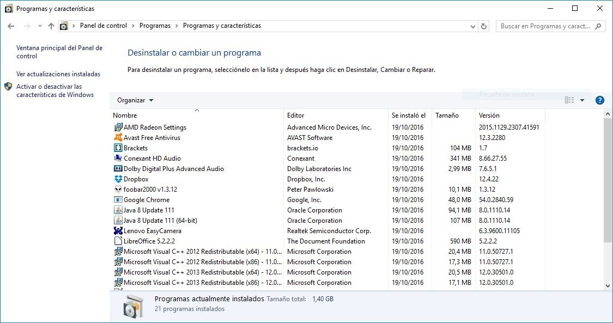Open help with the blue question mark
The image size is (613, 323).
click(x=600, y=100)
